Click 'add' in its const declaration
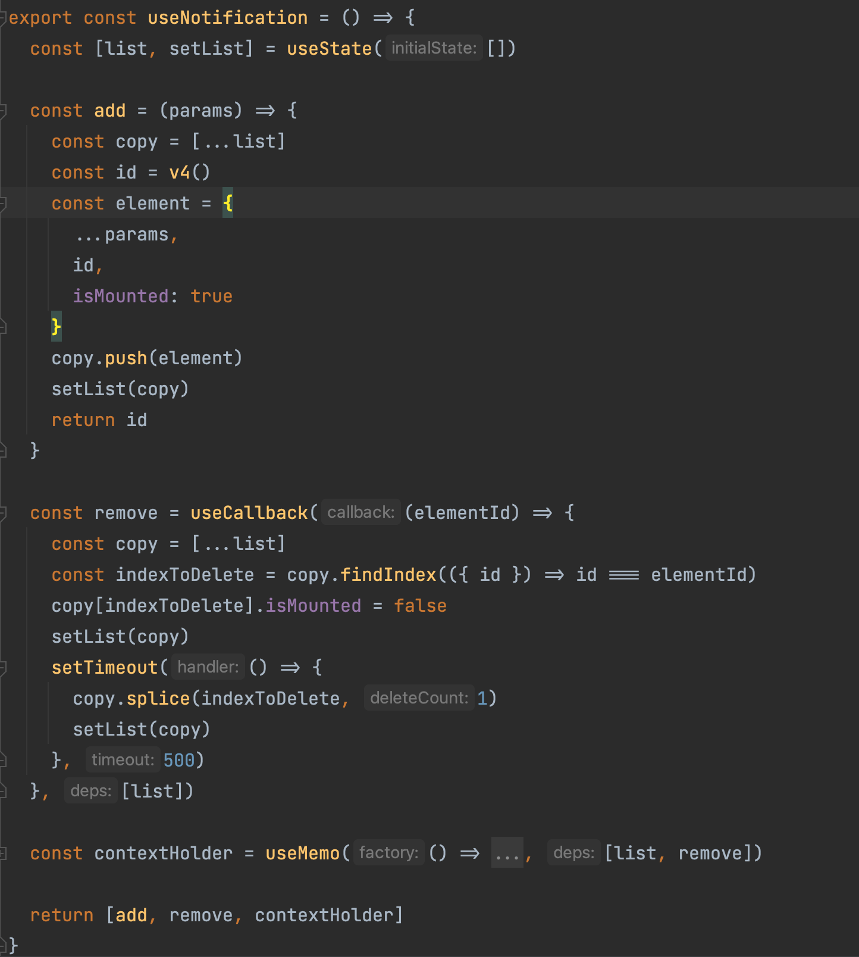 (110, 111)
